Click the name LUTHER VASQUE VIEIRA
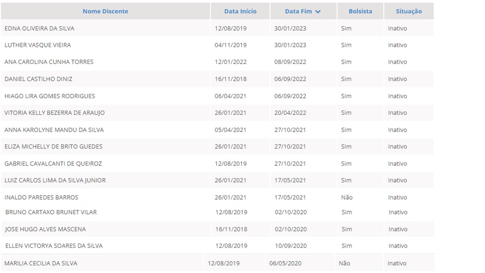485x273 pixels. pyautogui.click(x=38, y=45)
